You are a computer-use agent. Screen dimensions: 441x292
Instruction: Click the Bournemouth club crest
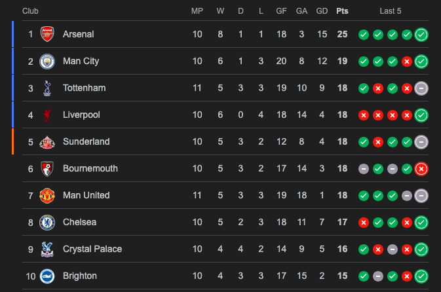[47, 168]
